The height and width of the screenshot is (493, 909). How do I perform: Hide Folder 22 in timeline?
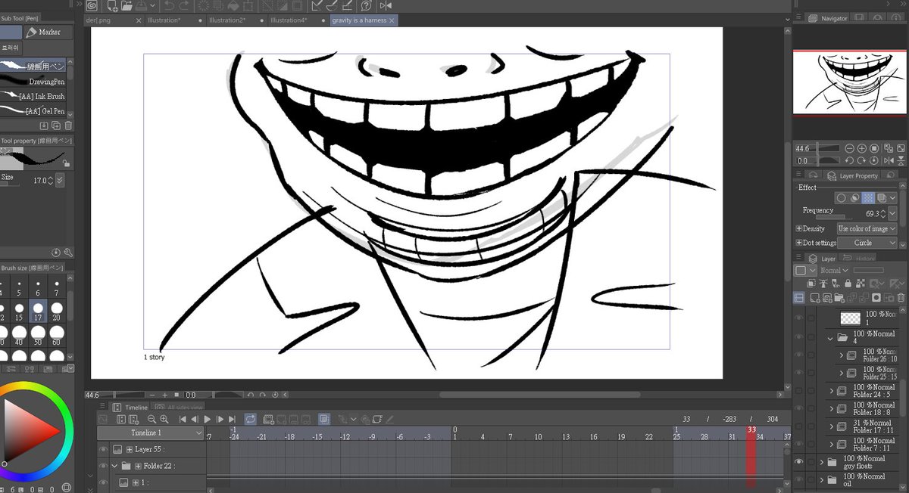coord(104,466)
